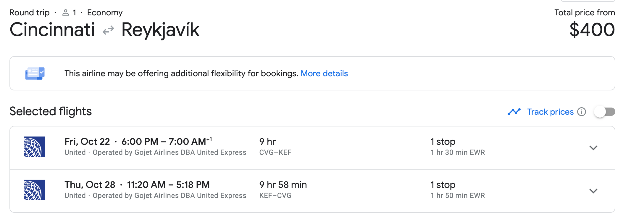
Task: Click the $400 total price
Action: [592, 30]
